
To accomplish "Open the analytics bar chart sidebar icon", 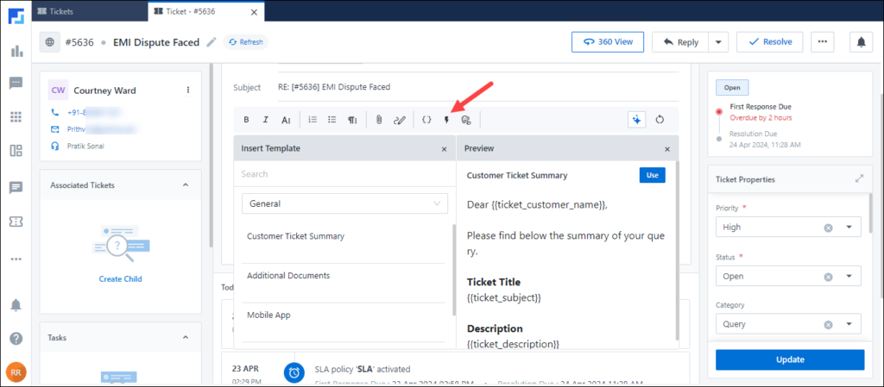I will [16, 51].
